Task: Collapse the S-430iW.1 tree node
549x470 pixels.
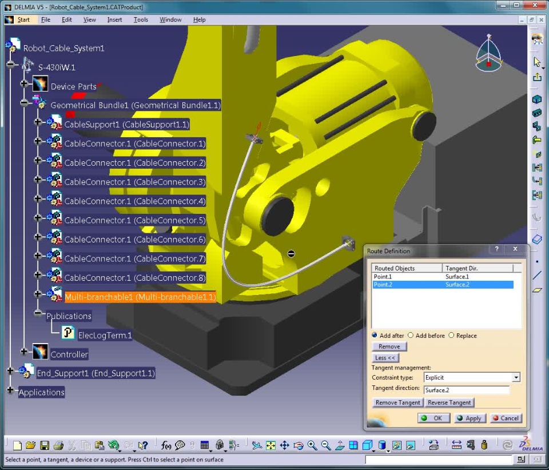Action: (10, 65)
